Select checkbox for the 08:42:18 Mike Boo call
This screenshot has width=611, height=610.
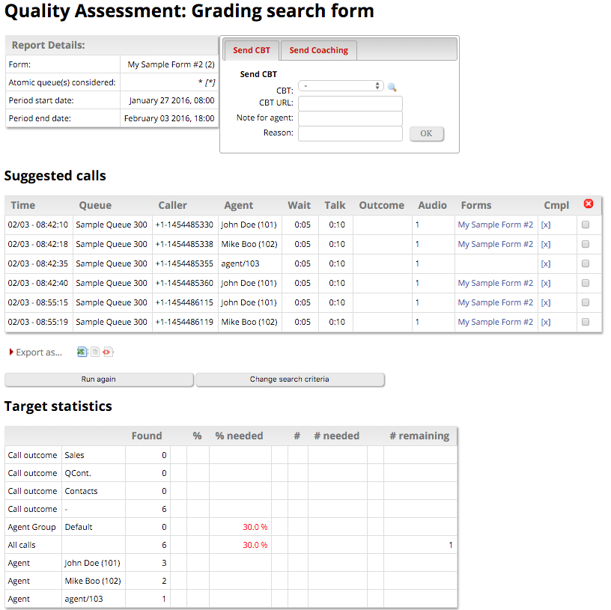pos(586,244)
